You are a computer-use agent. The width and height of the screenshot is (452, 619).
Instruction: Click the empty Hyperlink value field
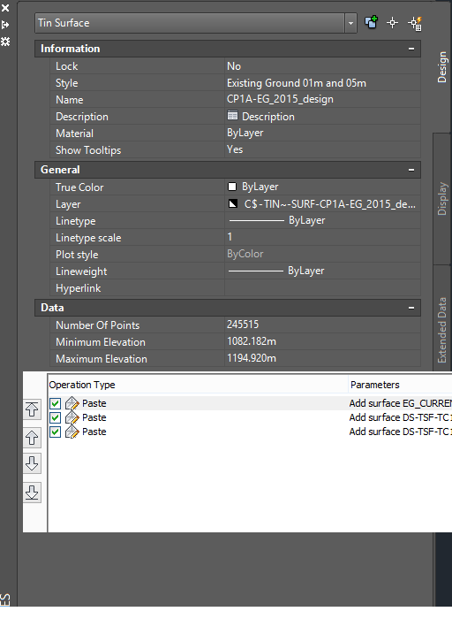click(x=322, y=287)
